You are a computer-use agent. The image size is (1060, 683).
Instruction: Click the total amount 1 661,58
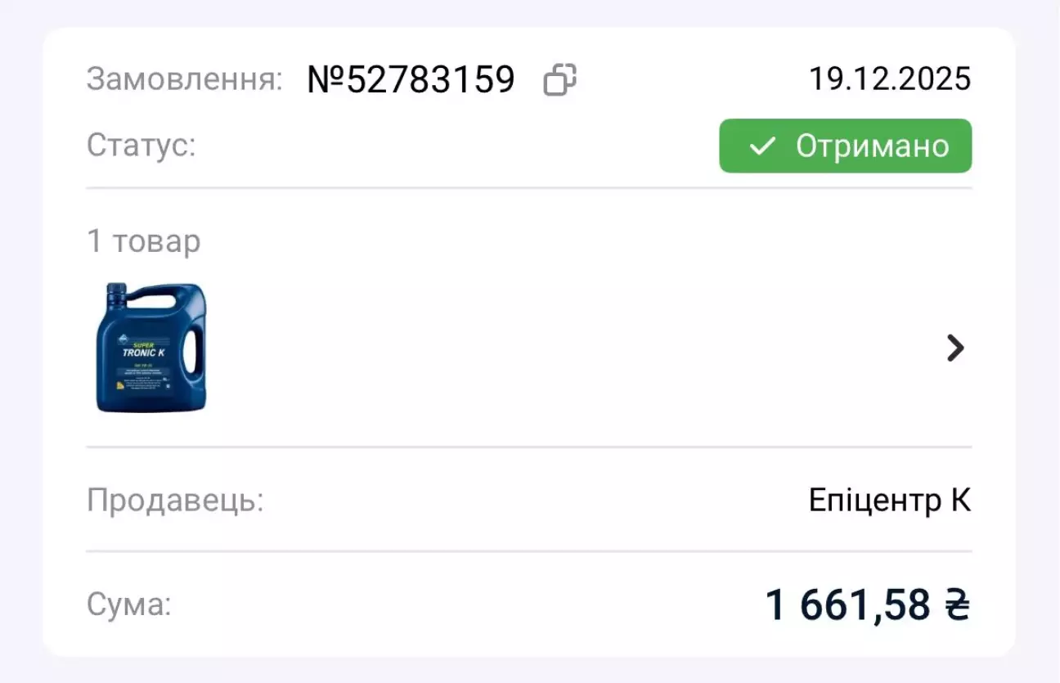coord(847,606)
